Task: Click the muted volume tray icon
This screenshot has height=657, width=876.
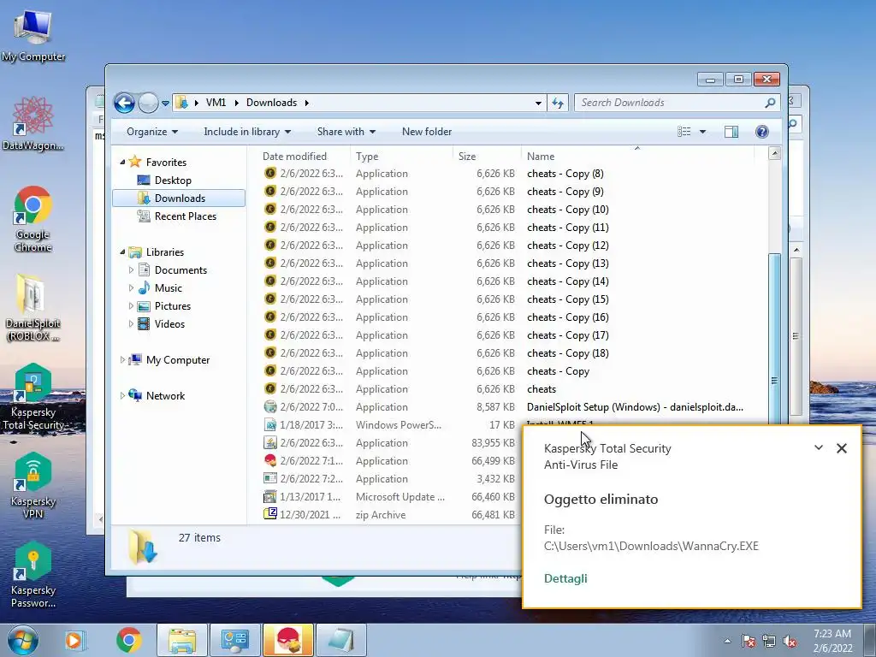Action: (x=790, y=641)
